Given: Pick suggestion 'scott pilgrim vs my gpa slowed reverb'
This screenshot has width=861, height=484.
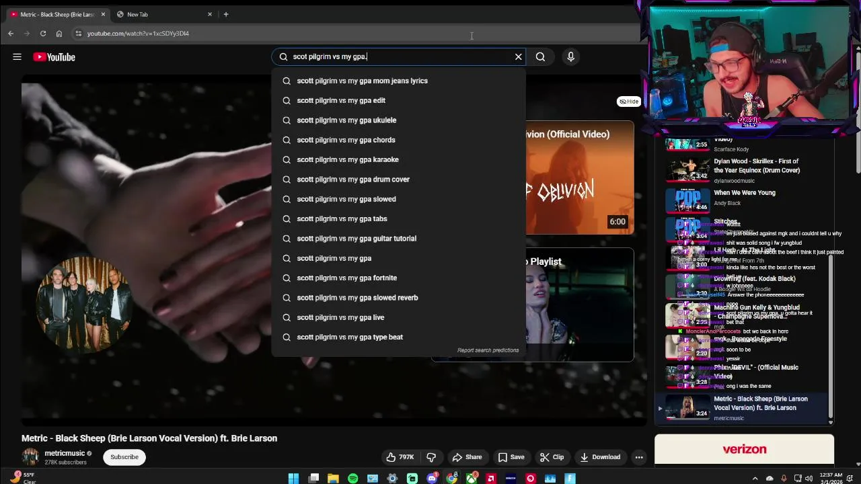Looking at the screenshot, I should coord(398,298).
